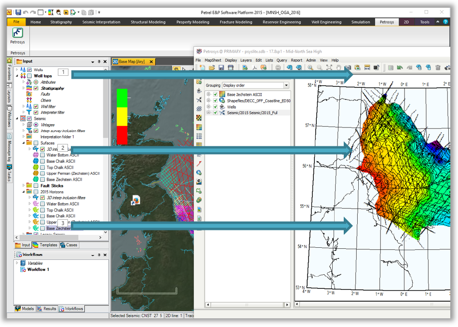Screen dimensions: 458x327
Task: Open the table view icon in Petrosys toolbar
Action: (391, 68)
